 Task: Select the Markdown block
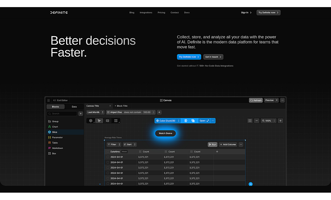click(65, 148)
